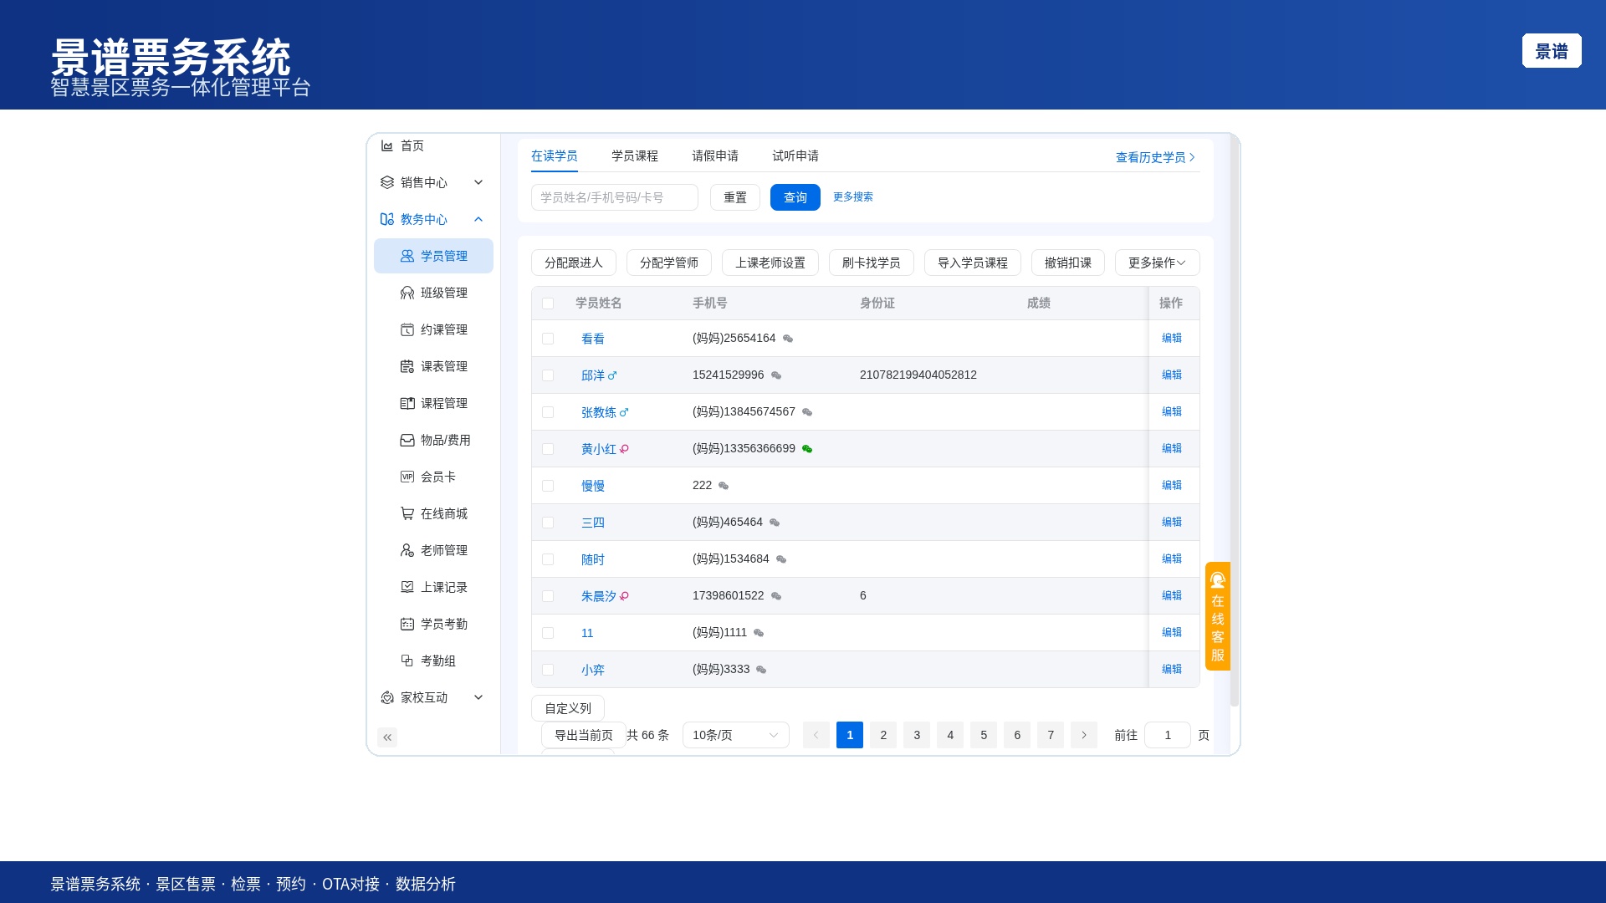Check the box for student 看看
The width and height of the screenshot is (1606, 903).
pyautogui.click(x=548, y=339)
